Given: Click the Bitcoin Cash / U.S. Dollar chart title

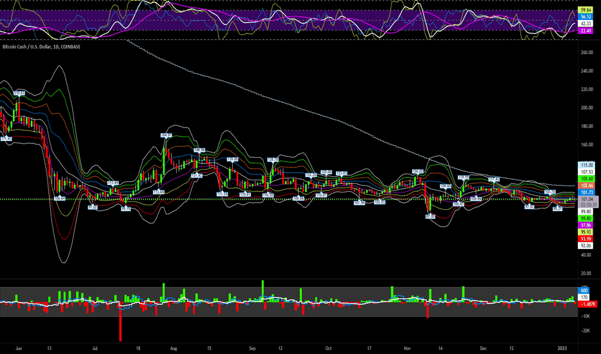Looking at the screenshot, I should click(41, 47).
